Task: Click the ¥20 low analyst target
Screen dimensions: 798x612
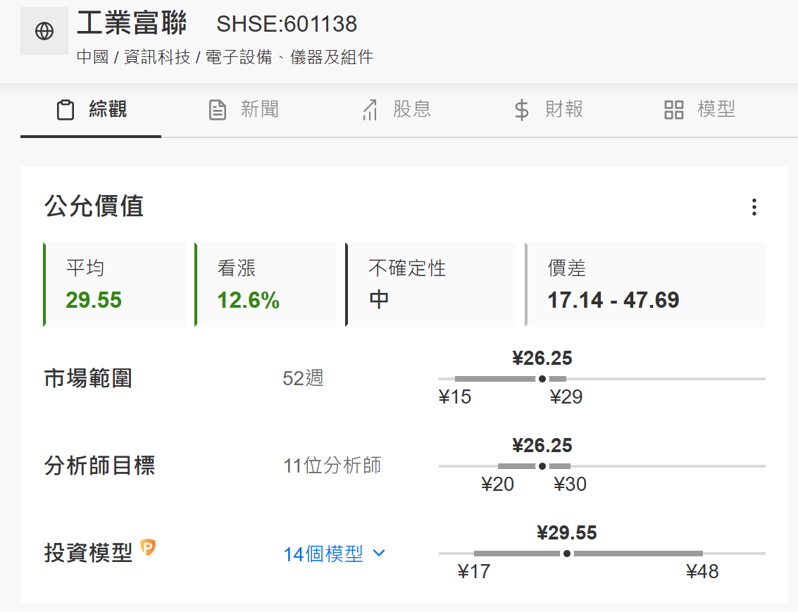Action: [x=498, y=485]
